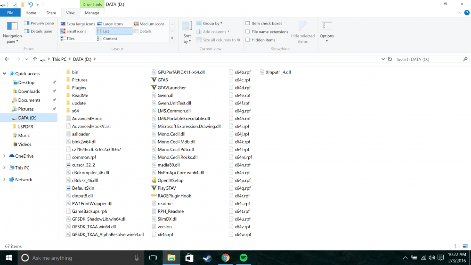This screenshot has height=265, width=471.
Task: Enable Item check boxes
Action: click(248, 23)
